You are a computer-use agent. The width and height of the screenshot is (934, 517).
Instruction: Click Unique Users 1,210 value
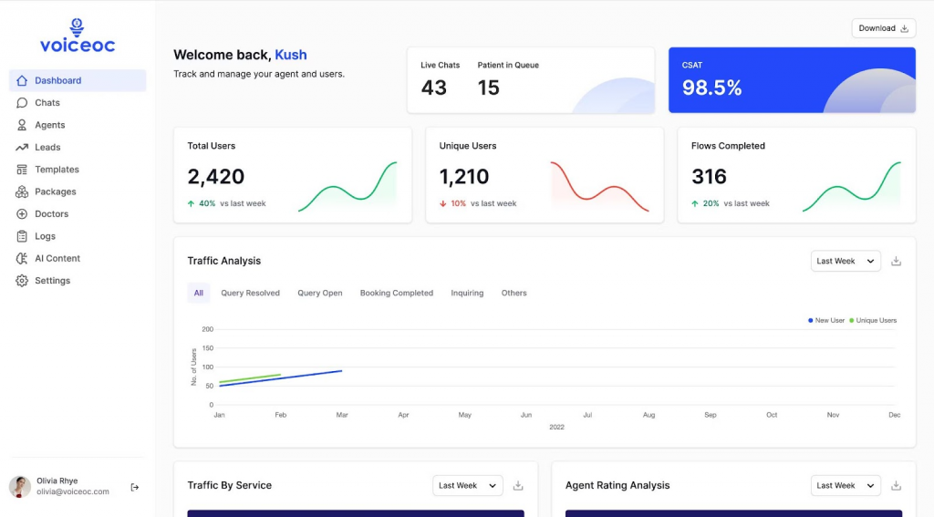[x=464, y=176]
